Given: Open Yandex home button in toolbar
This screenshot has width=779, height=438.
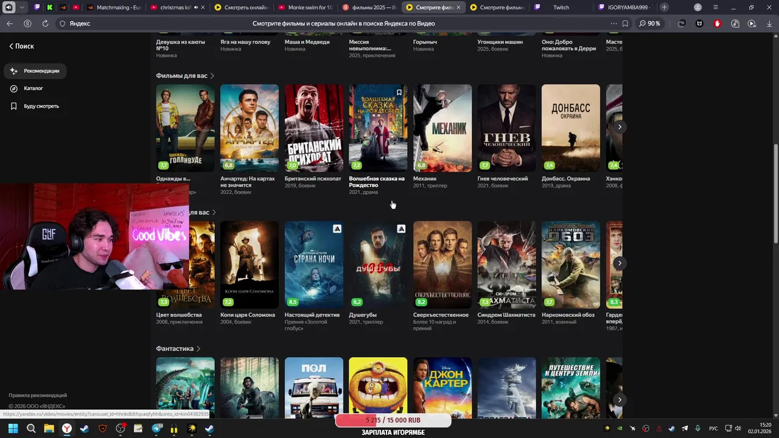Looking at the screenshot, I should point(27,23).
